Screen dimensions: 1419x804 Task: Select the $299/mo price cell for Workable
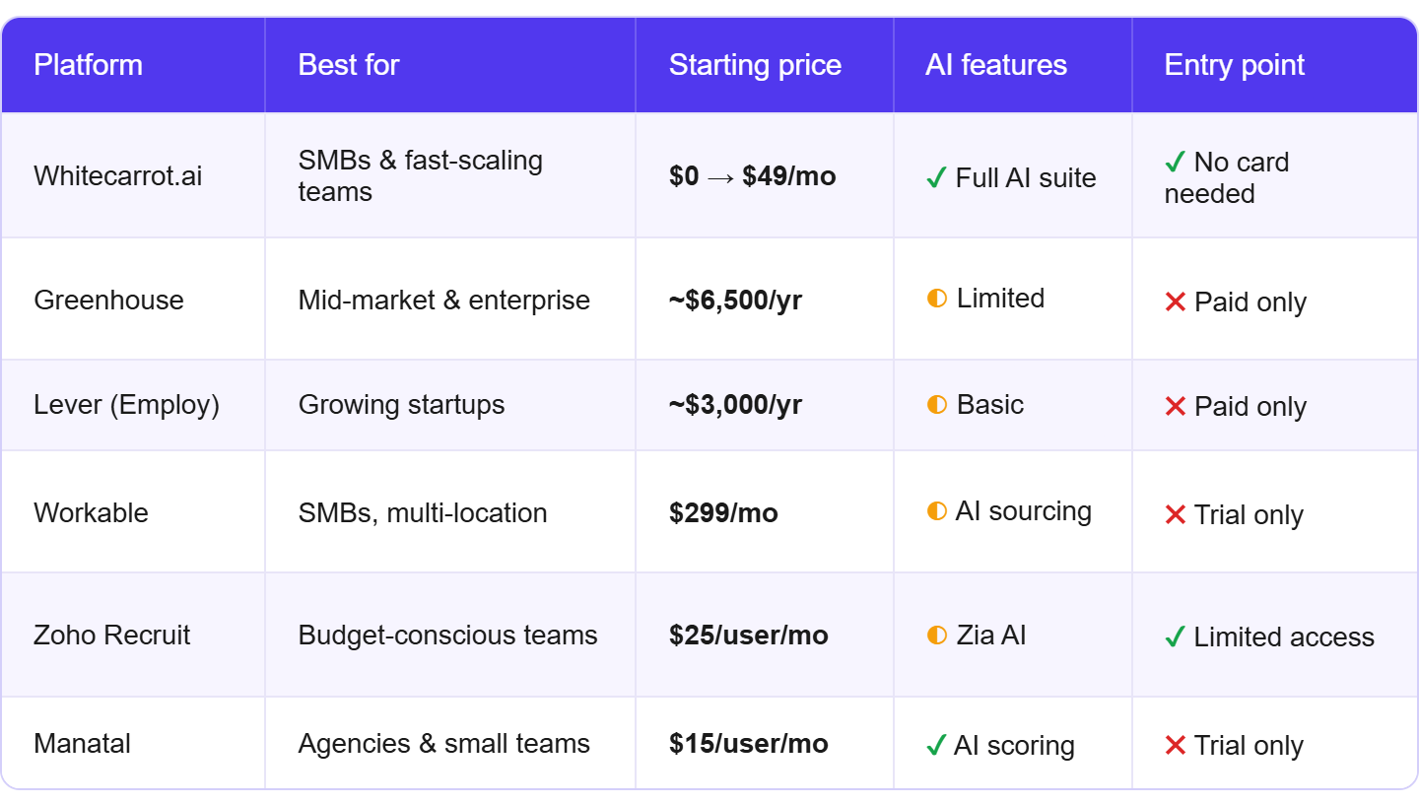coord(723,513)
